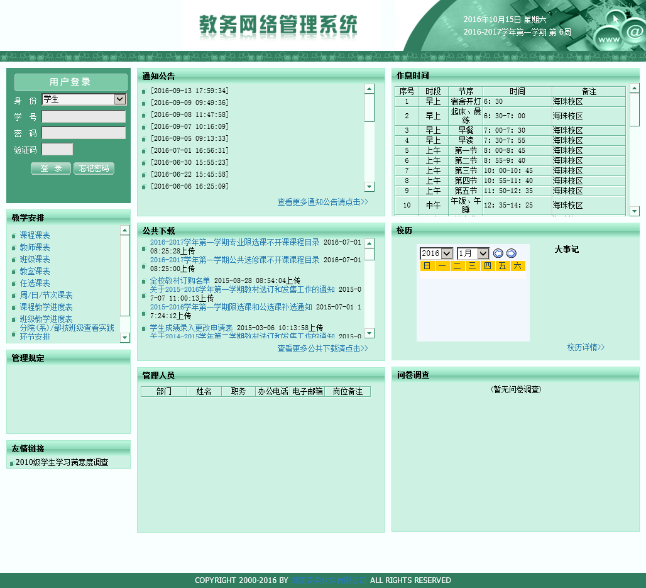The height and width of the screenshot is (588, 646).
Task: Click scroll up arrow in 通知公告 panel
Action: pos(370,89)
